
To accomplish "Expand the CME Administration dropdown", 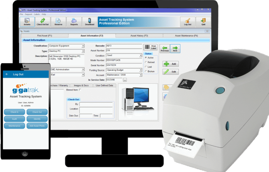I will (x=83, y=69).
